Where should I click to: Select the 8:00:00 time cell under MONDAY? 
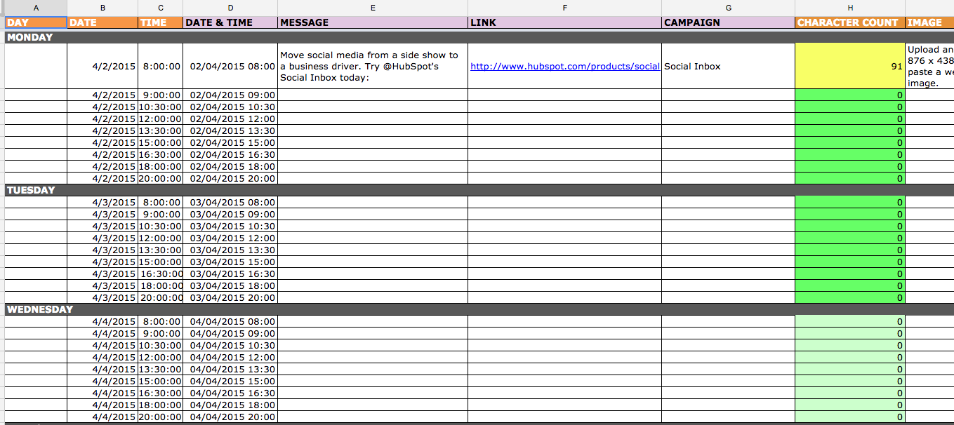[x=161, y=67]
